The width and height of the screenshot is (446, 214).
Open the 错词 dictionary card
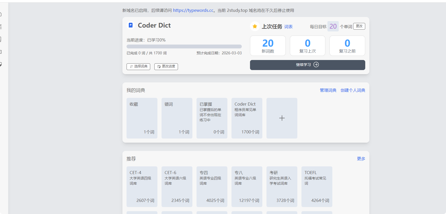tap(177, 118)
